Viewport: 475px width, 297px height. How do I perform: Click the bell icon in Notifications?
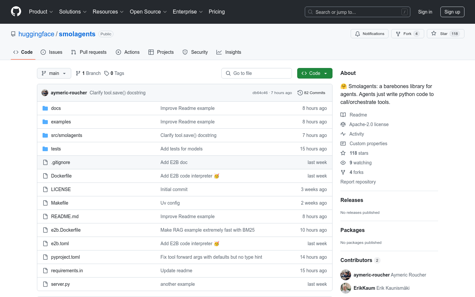(x=358, y=34)
